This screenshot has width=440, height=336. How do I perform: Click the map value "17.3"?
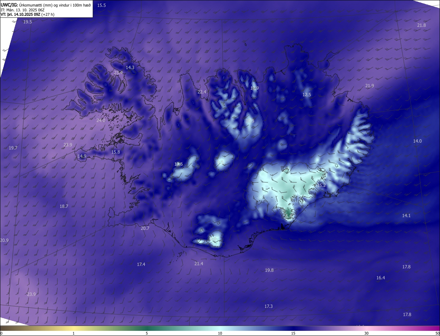point(268,306)
